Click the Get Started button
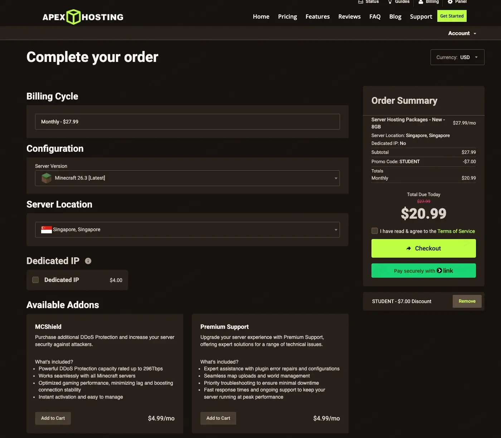 [x=452, y=16]
